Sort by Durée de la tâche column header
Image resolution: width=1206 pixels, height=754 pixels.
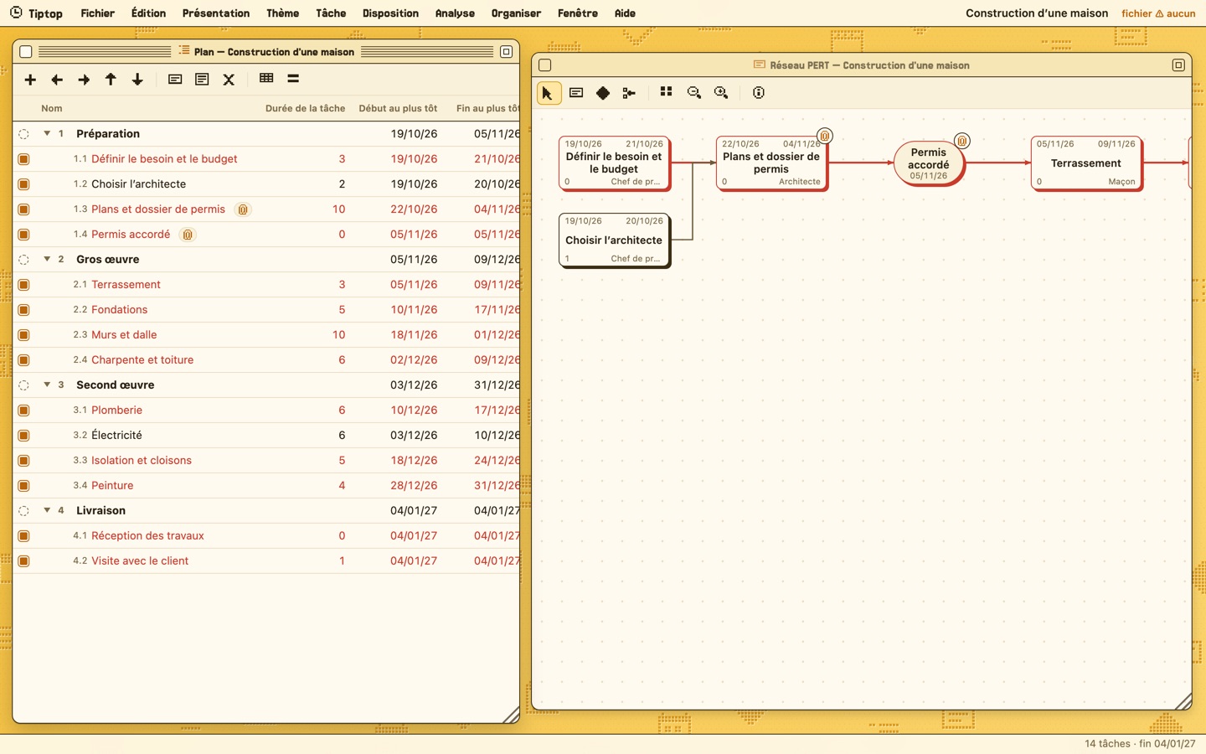pyautogui.click(x=305, y=108)
